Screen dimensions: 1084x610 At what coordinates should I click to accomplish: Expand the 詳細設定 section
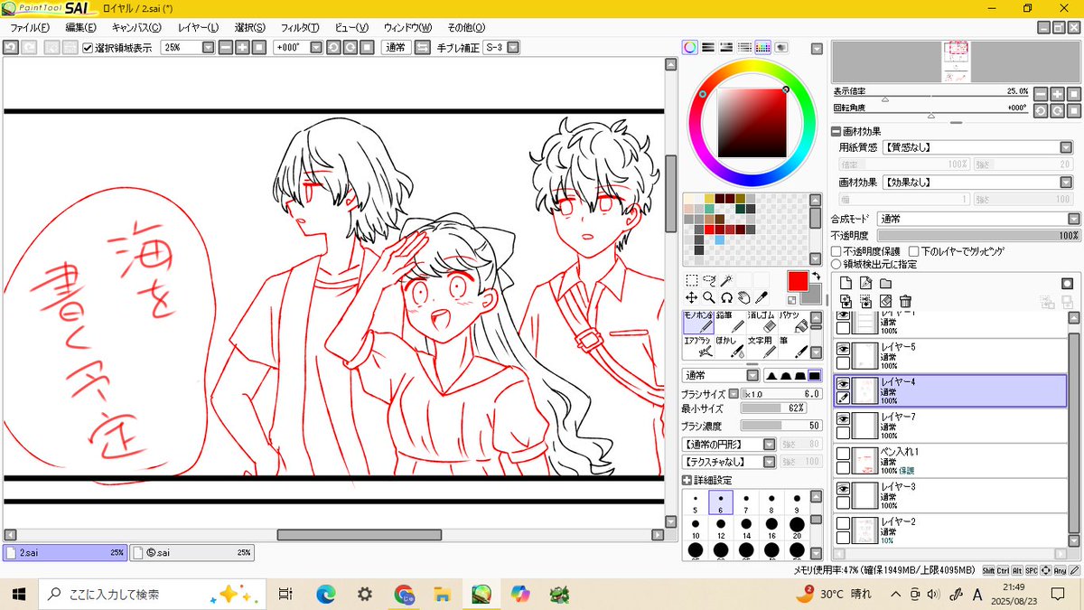coord(687,480)
